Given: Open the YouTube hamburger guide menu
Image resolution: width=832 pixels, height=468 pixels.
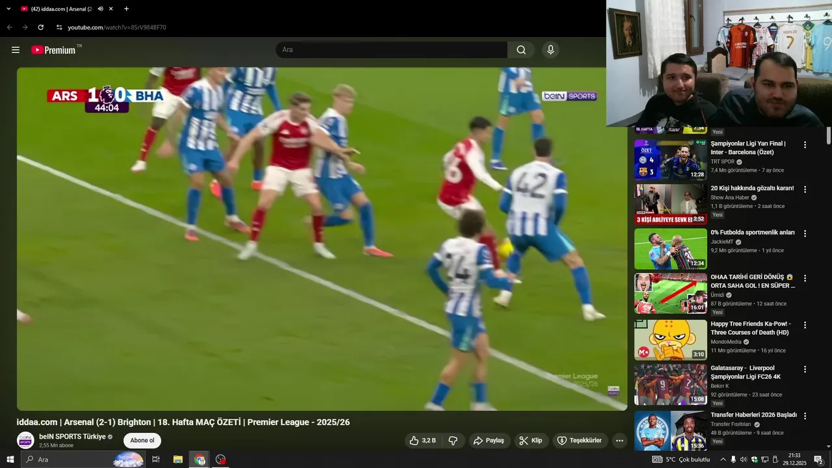Looking at the screenshot, I should click(x=16, y=50).
